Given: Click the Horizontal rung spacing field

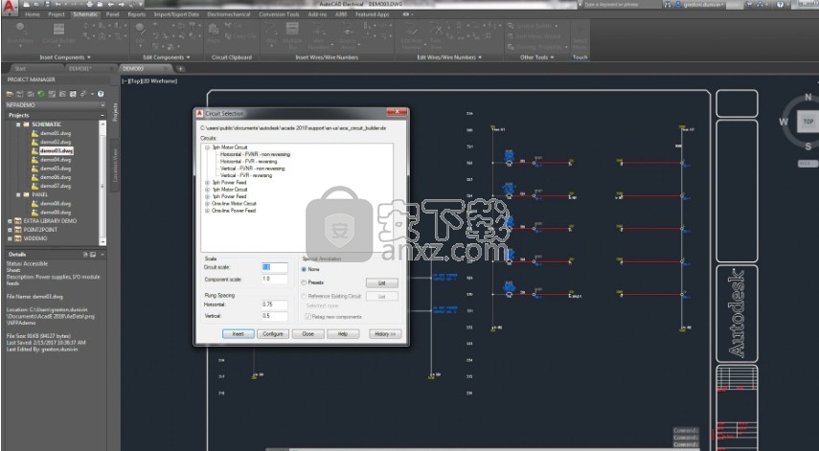Looking at the screenshot, I should pyautogui.click(x=275, y=304).
